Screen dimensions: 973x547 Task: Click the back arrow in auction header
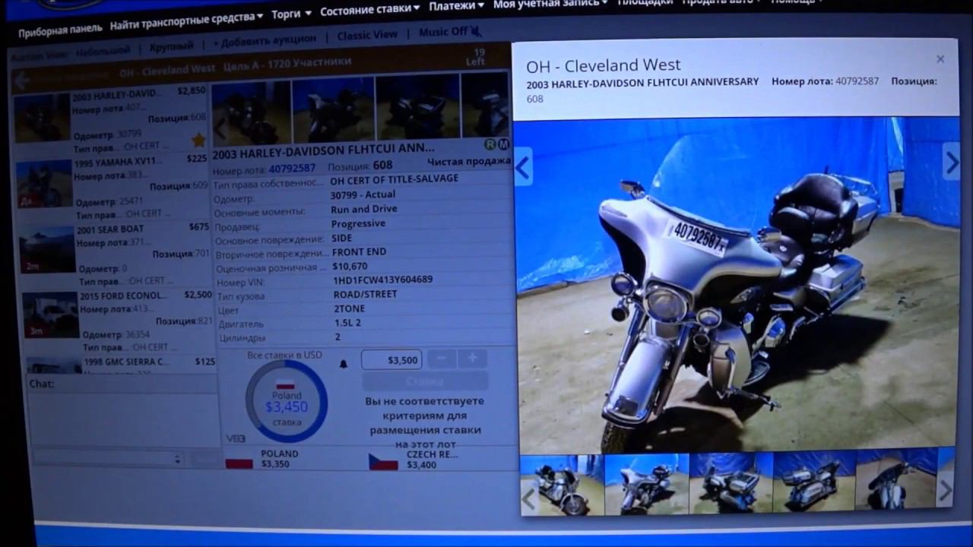click(x=21, y=80)
